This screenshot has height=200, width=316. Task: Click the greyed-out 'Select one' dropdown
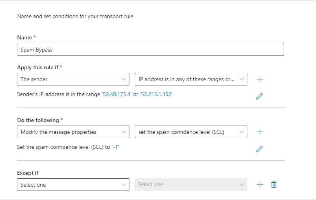[x=191, y=185]
